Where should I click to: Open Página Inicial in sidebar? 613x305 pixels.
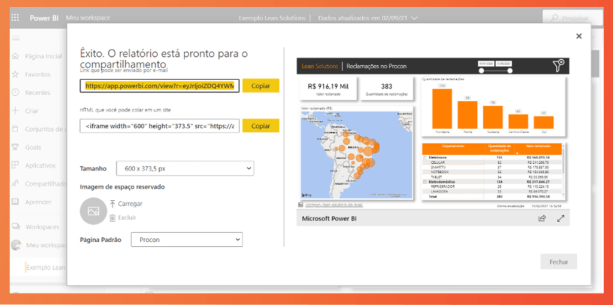pyautogui.click(x=43, y=56)
